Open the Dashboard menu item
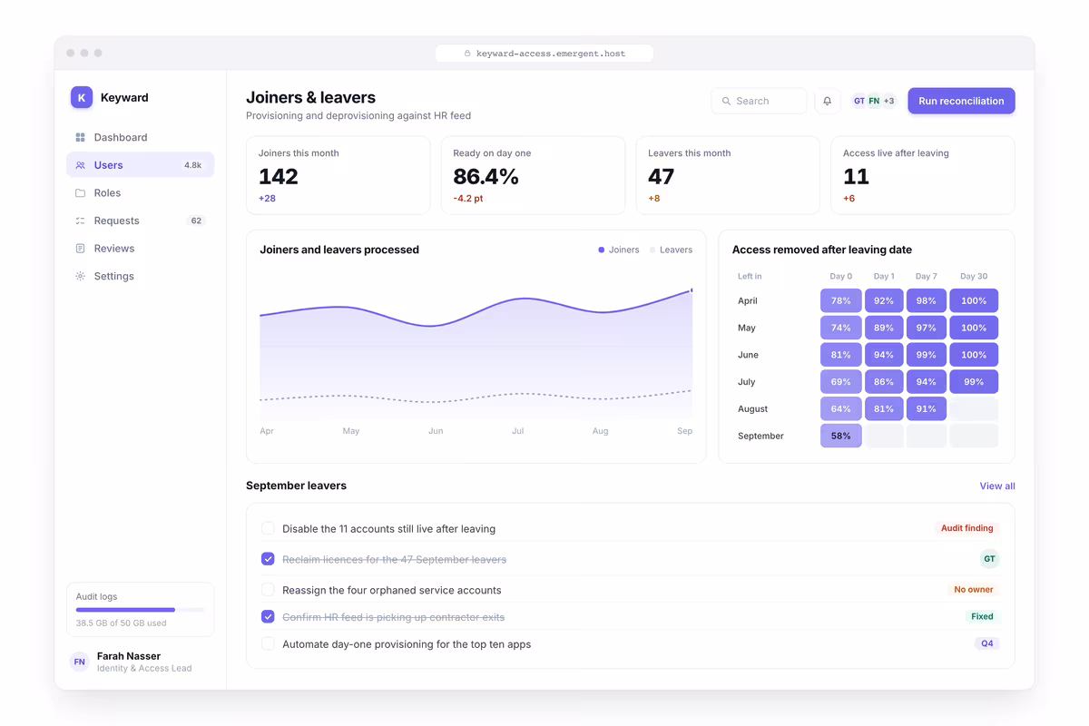Viewport: 1089px width, 726px height. click(141, 137)
